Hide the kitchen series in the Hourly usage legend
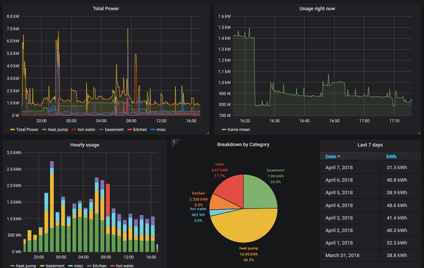Image resolution: width=424 pixels, height=268 pixels. 99,266
